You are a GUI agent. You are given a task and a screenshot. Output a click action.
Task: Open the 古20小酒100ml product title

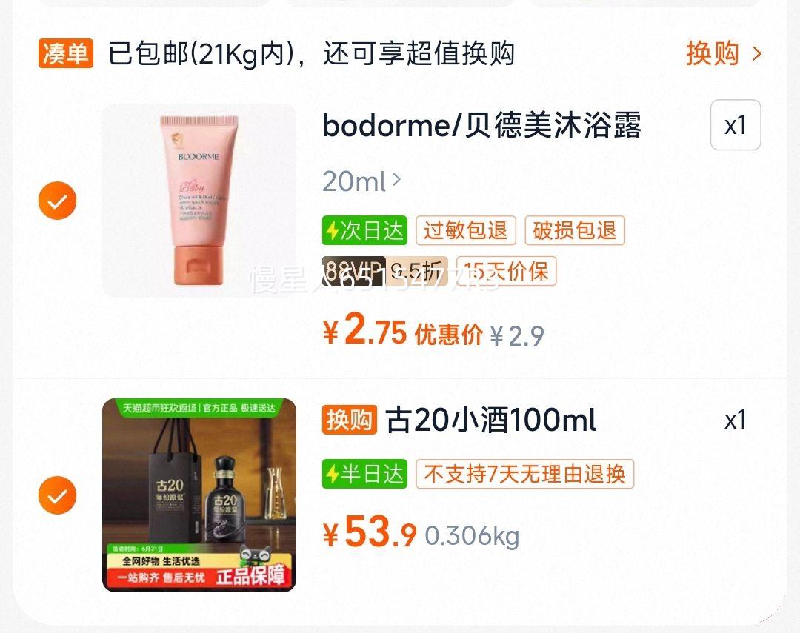(490, 420)
